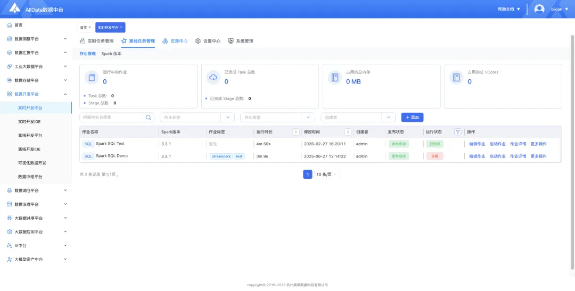
Task: Click the 数据开发平台 sidebar icon
Action: [x=10, y=94]
